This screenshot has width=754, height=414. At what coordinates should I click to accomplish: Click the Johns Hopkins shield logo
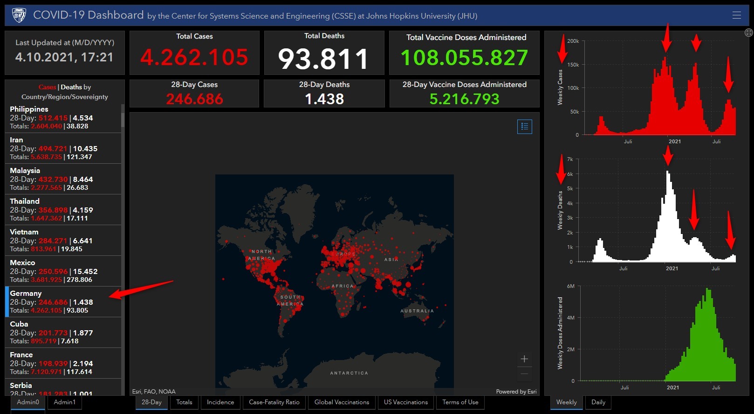coord(19,15)
